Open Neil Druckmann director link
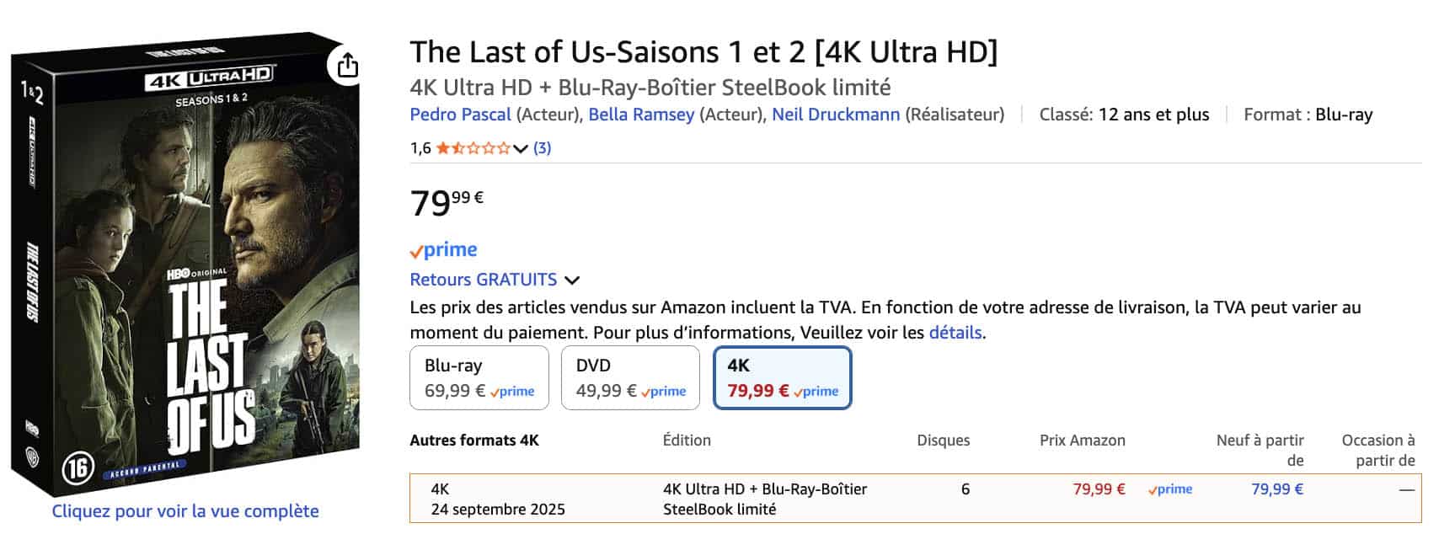Screen dimensions: 1439x534 [x=836, y=115]
